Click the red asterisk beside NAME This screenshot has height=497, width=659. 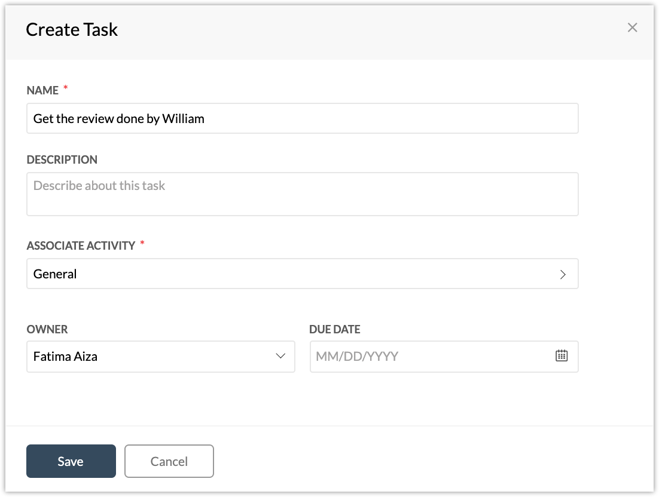(x=66, y=89)
